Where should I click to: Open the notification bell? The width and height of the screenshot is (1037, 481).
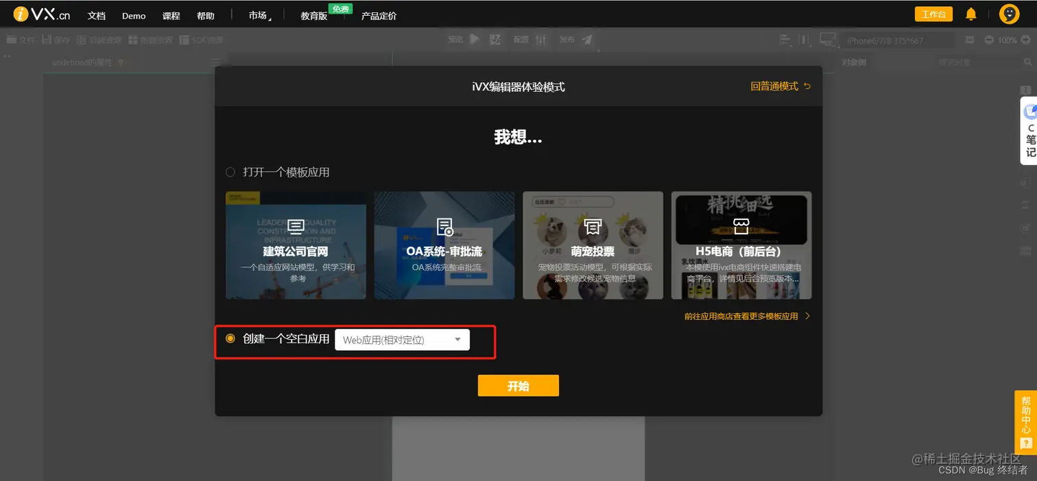click(x=971, y=14)
